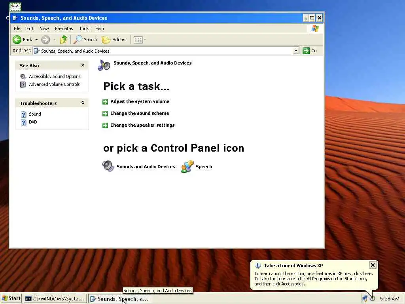Open the Back history dropdown arrow
Viewport: 405px width, 304px height.
[36, 40]
